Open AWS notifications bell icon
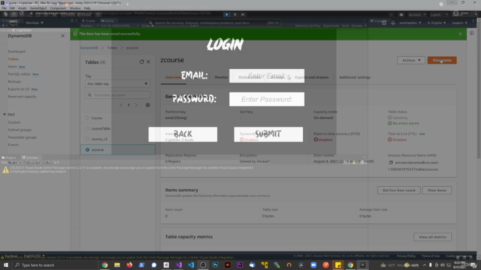Screen dimensions: 481x270 pos(393,22)
